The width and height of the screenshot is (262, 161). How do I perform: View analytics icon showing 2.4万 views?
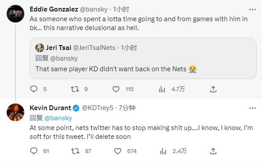point(163,151)
